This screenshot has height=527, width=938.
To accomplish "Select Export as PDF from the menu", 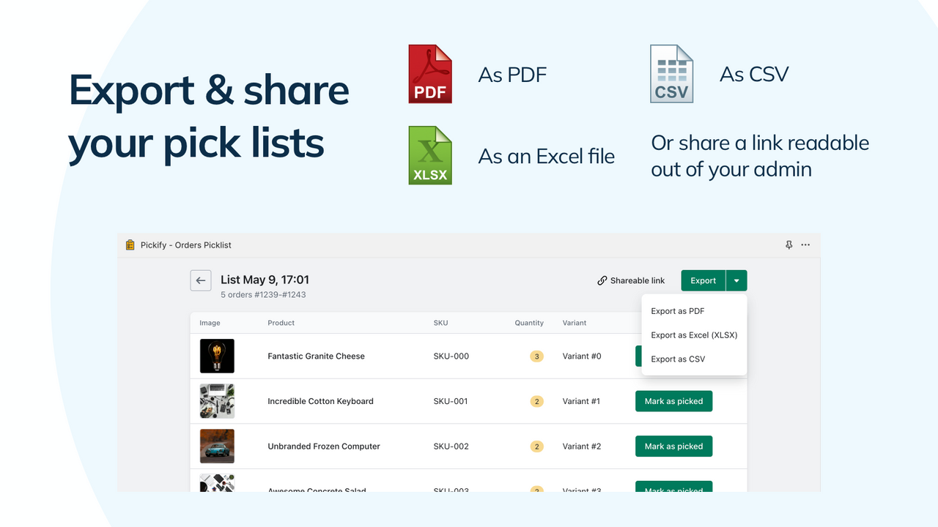I will click(x=676, y=310).
